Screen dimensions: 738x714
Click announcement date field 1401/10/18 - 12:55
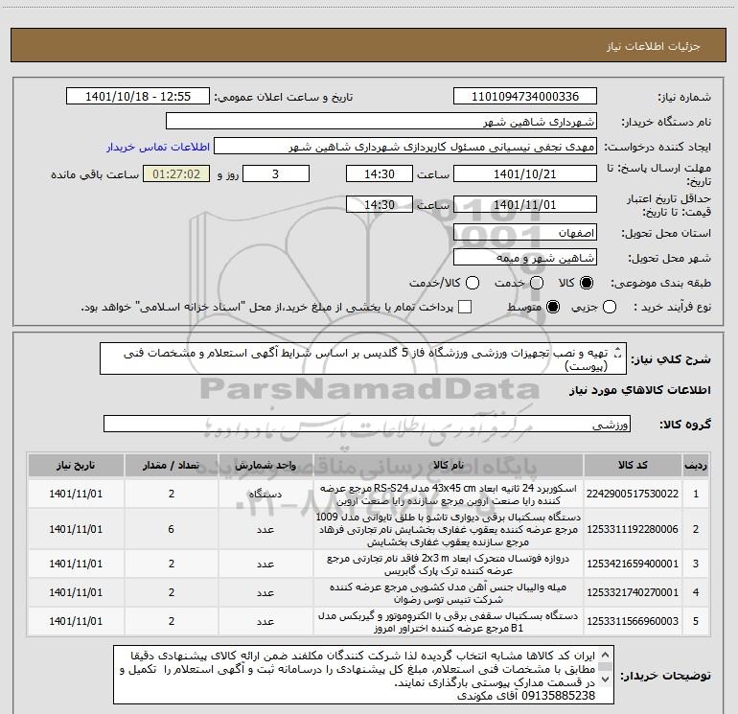[x=138, y=97]
